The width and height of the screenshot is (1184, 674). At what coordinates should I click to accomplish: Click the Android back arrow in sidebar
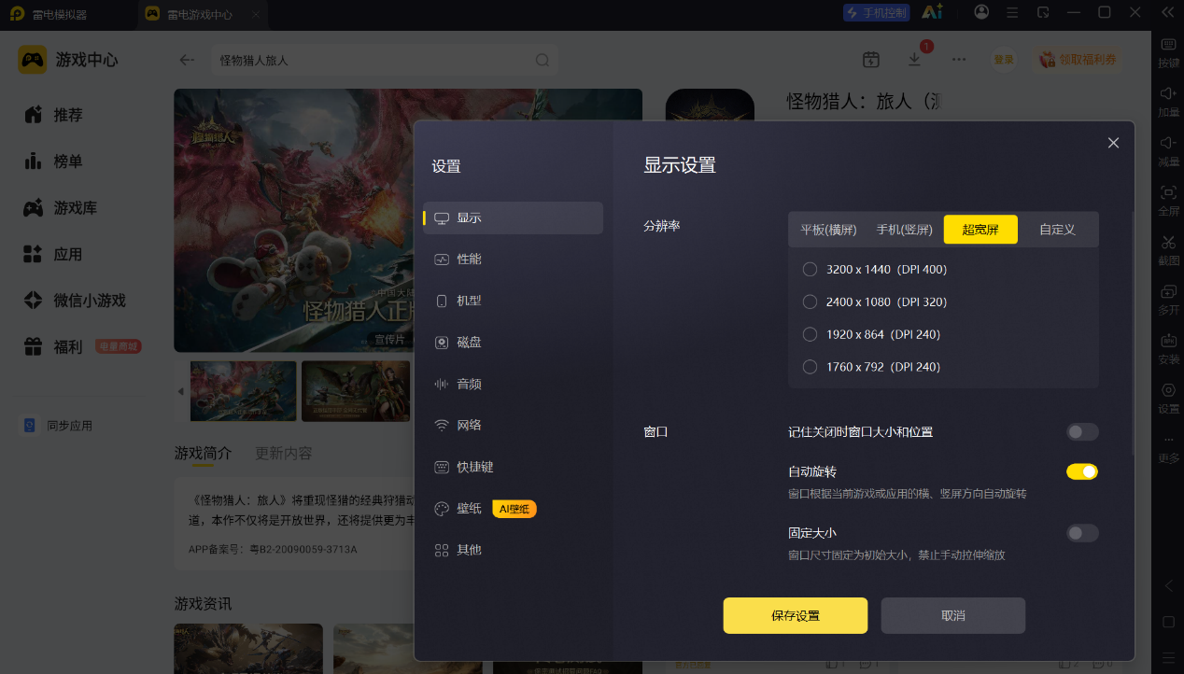[1168, 586]
